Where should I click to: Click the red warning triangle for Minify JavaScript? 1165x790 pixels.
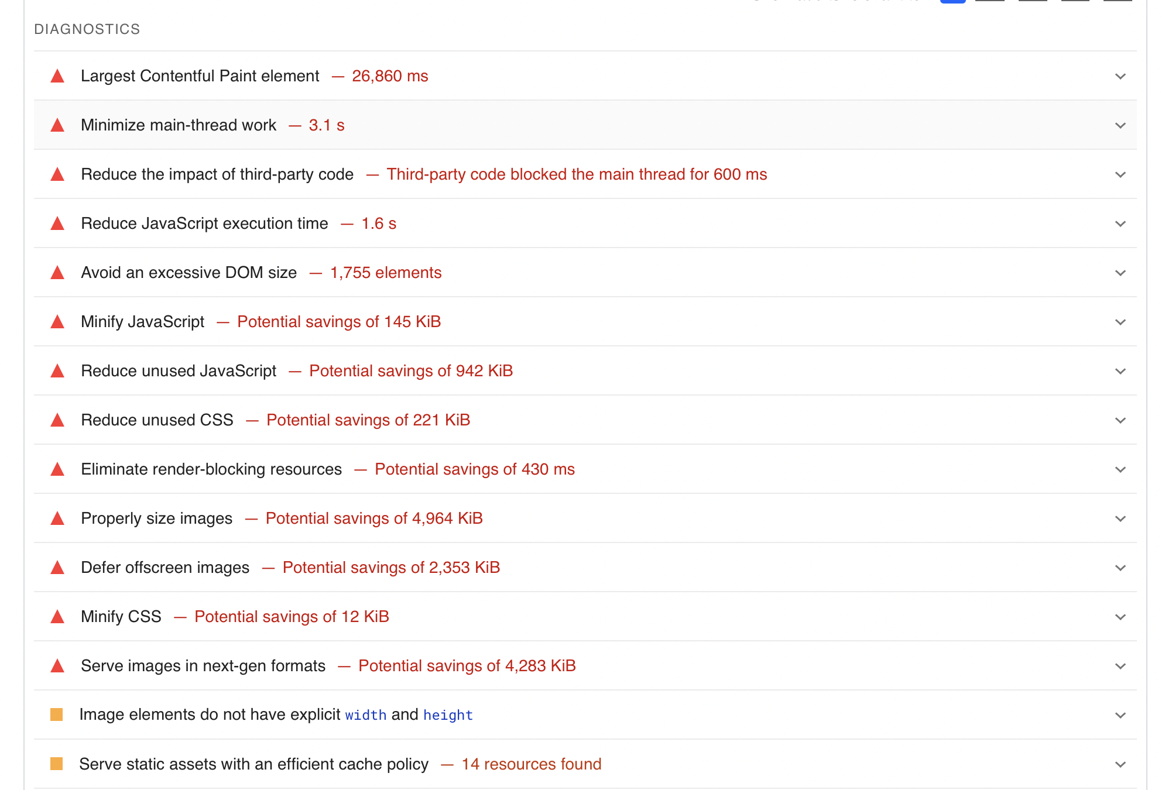click(57, 322)
